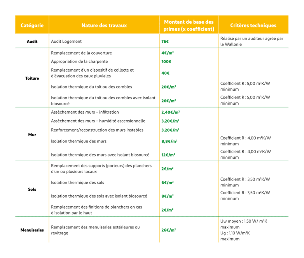Select the "Toiture" category cell
The height and width of the screenshot is (258, 304).
tap(32, 78)
